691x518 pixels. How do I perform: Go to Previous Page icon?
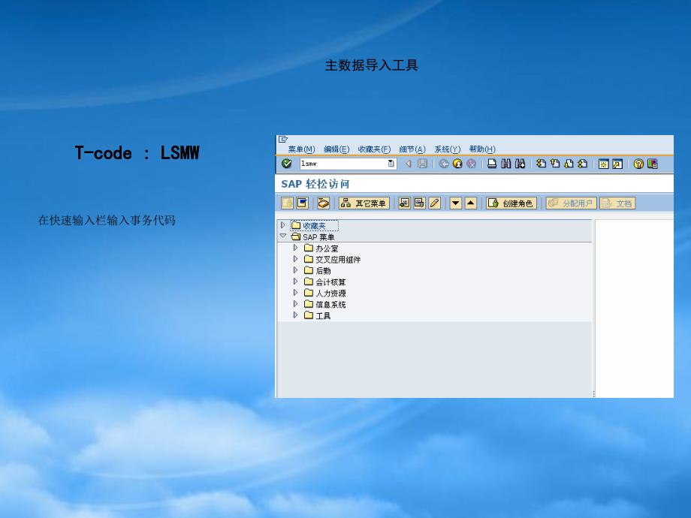[555, 164]
